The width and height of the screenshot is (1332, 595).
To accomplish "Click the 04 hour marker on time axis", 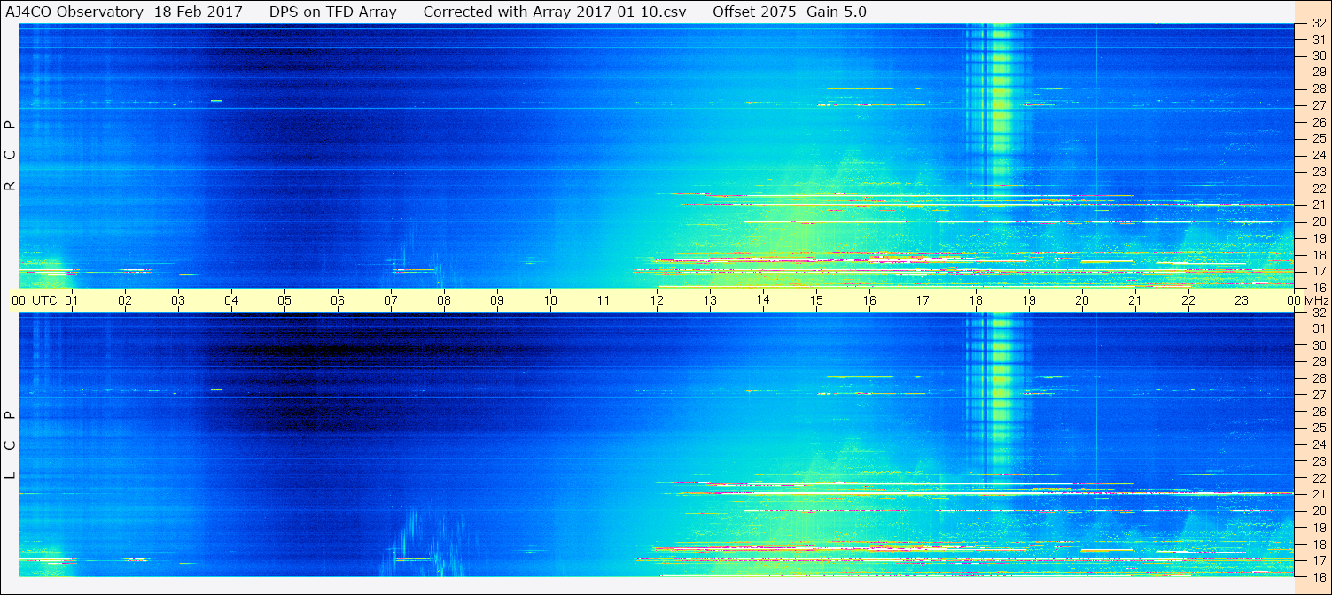I will tap(231, 300).
